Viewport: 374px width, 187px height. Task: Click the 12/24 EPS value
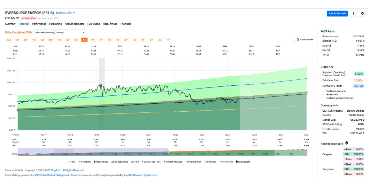pos(227,139)
